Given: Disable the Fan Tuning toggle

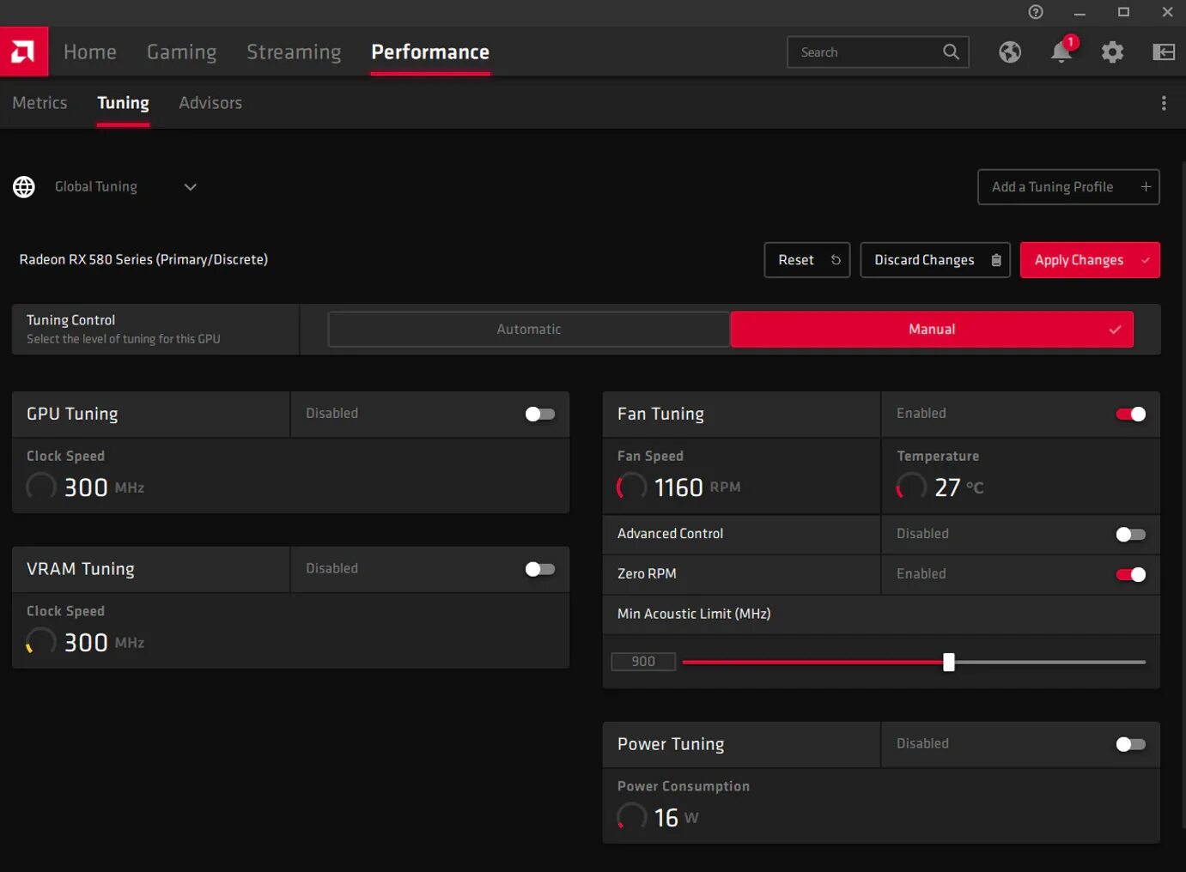Looking at the screenshot, I should tap(1131, 414).
